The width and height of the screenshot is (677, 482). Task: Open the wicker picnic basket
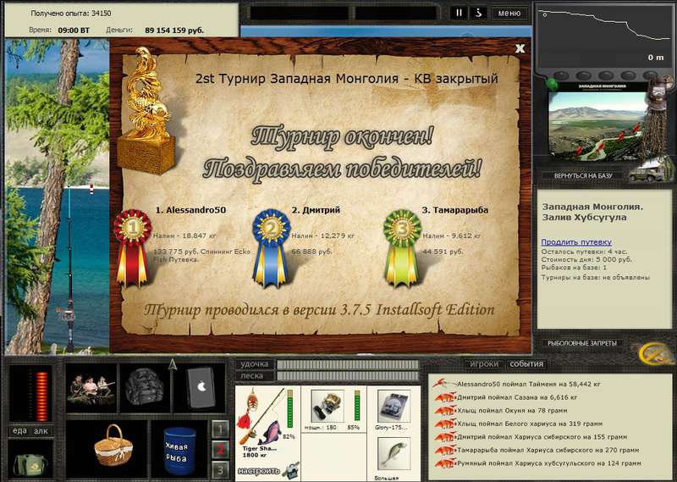pos(113,446)
